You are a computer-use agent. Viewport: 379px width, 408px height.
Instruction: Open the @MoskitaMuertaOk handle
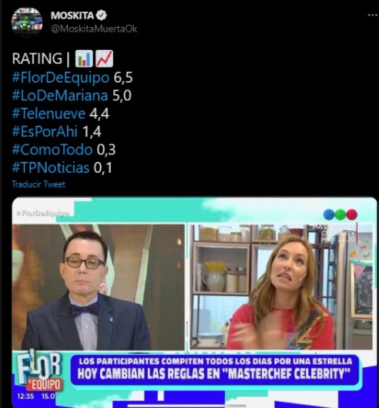pyautogui.click(x=94, y=29)
